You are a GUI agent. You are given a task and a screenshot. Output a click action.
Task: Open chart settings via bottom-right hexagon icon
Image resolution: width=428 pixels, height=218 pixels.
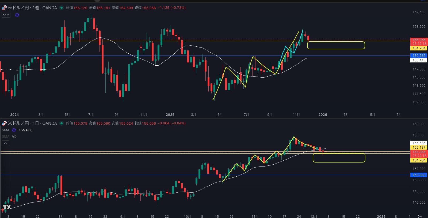(x=420, y=216)
